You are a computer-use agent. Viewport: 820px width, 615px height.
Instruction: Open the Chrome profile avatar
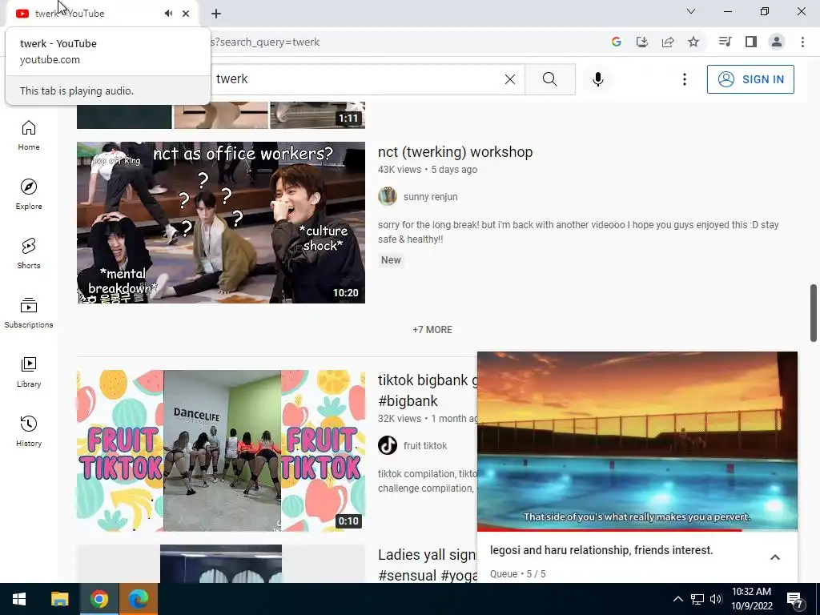point(777,42)
